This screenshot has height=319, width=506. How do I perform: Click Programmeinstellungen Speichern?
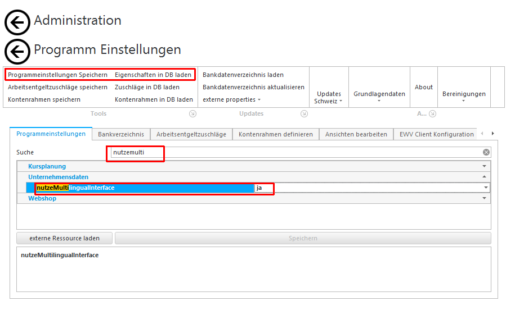coord(57,75)
